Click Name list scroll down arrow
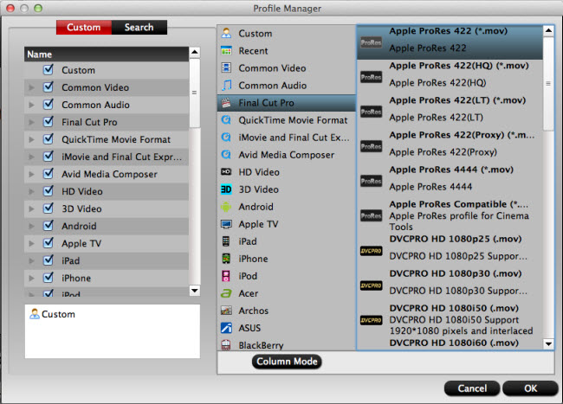The image size is (563, 404). (x=195, y=291)
